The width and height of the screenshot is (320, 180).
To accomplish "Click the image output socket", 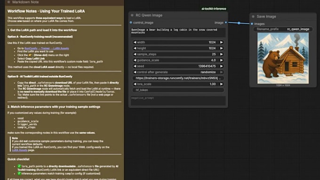I will click(226, 23).
